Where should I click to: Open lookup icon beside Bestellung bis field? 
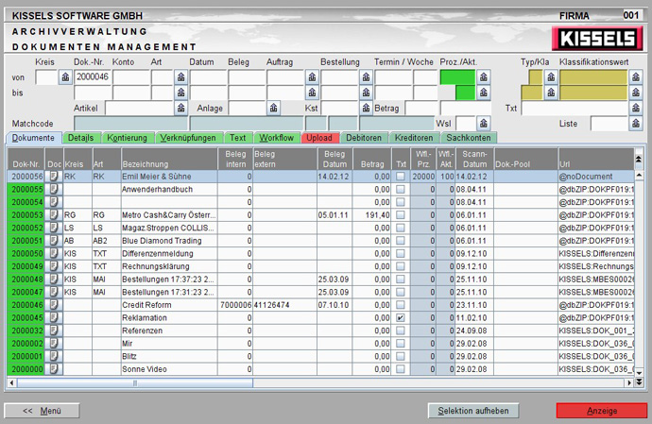click(366, 93)
